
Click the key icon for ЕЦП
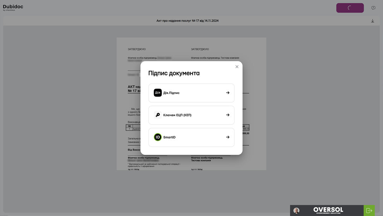(x=157, y=115)
